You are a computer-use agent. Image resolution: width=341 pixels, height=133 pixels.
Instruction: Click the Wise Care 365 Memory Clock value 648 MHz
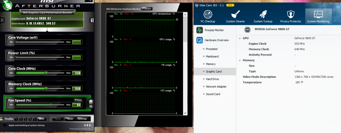tap(300, 49)
